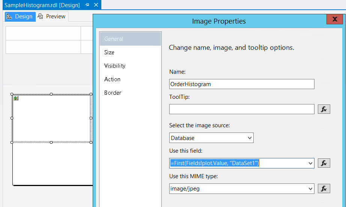The width and height of the screenshot is (346, 207).
Task: Close the Image Properties dialog
Action: [334, 19]
